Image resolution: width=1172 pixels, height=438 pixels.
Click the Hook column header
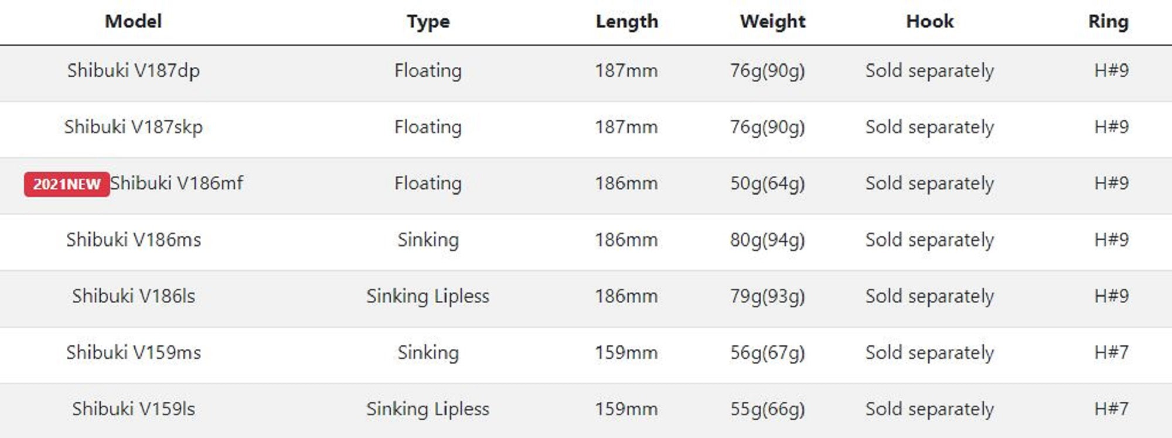tap(929, 22)
